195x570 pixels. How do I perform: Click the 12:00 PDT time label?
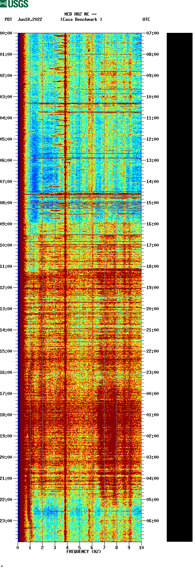tap(6, 288)
